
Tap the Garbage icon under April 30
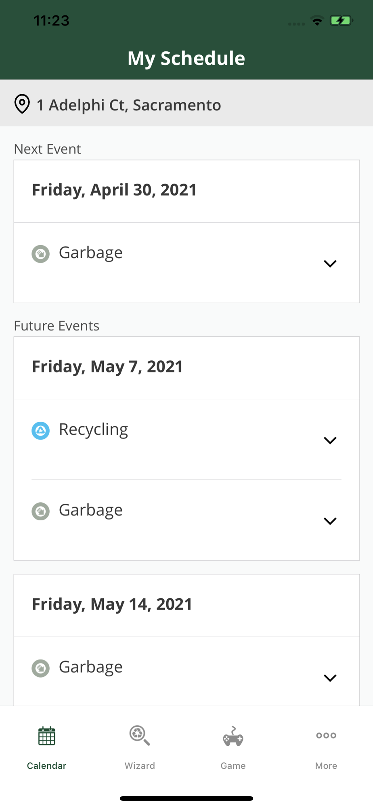coord(40,254)
